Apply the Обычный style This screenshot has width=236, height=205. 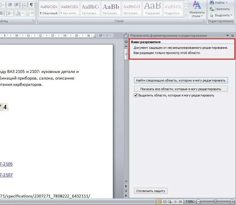[49, 9]
